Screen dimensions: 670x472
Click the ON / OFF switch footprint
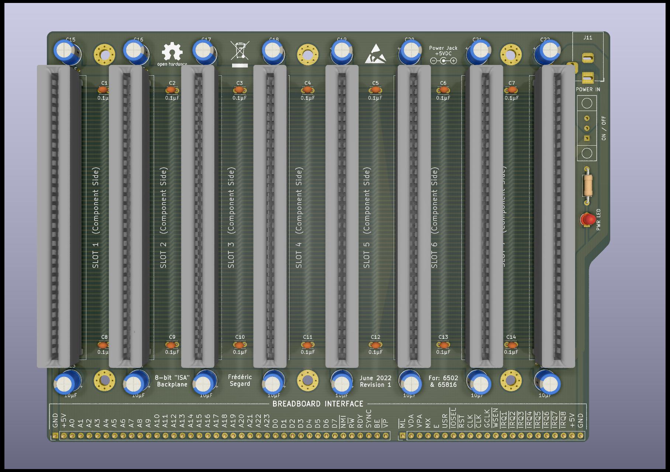coord(587,128)
